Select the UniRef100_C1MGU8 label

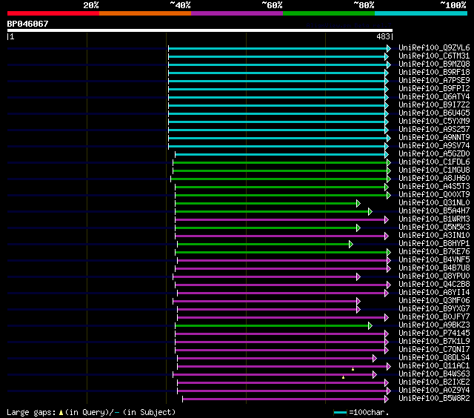point(434,170)
